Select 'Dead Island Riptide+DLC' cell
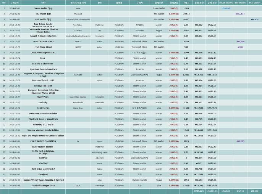 click(43, 53)
